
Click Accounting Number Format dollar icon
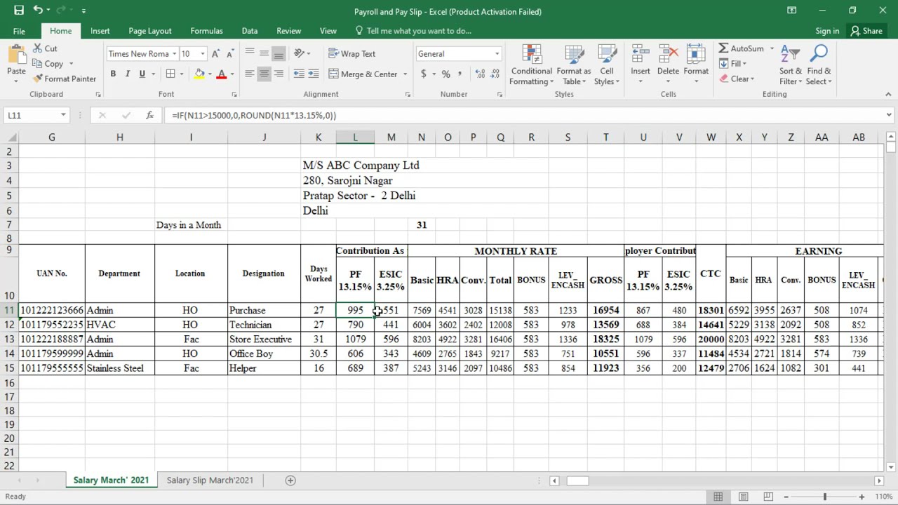point(423,74)
